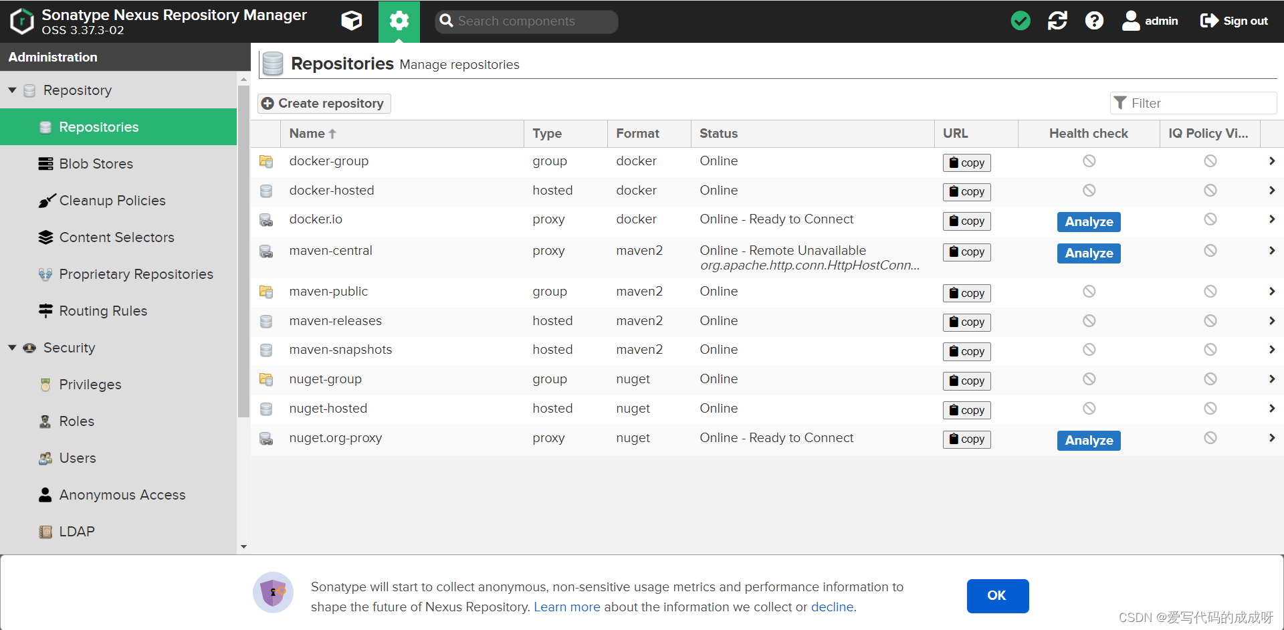Copy URL of nuget.org-proxy repository
This screenshot has height=630, width=1284.
[x=966, y=439]
